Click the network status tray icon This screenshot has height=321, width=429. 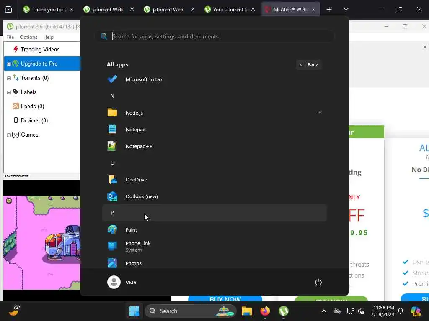pyautogui.click(x=350, y=311)
